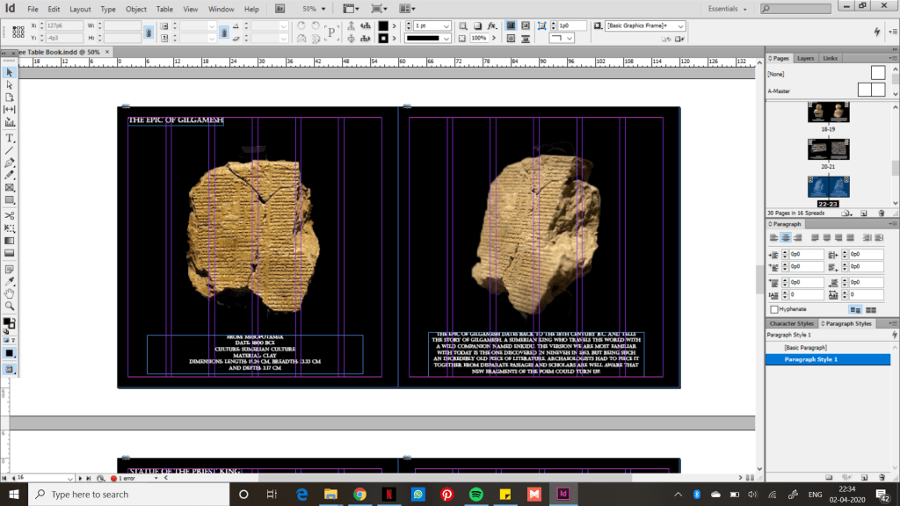900x506 pixels.
Task: Enable the Hyphenate checkbox
Action: pyautogui.click(x=773, y=309)
